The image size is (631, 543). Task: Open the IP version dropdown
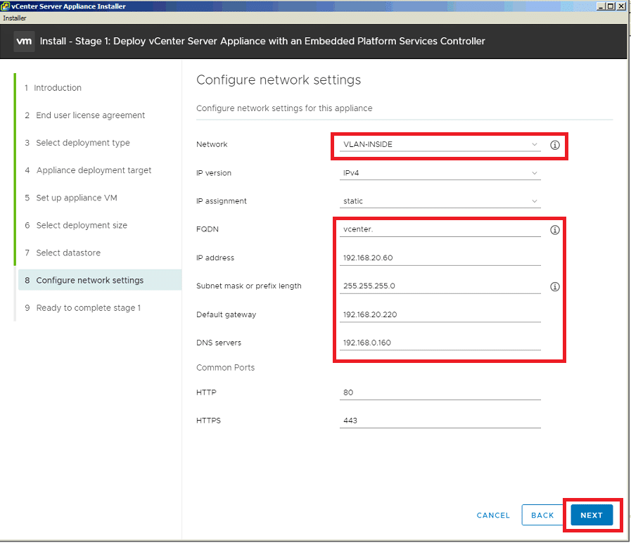pyautogui.click(x=440, y=173)
